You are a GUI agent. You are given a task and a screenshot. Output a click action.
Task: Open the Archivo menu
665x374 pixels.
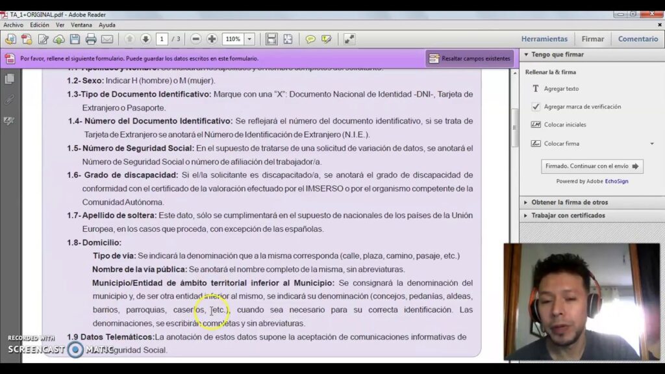[x=13, y=25]
